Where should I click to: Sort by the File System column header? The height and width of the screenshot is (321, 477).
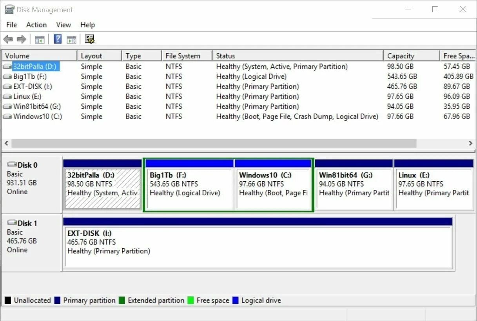click(187, 56)
